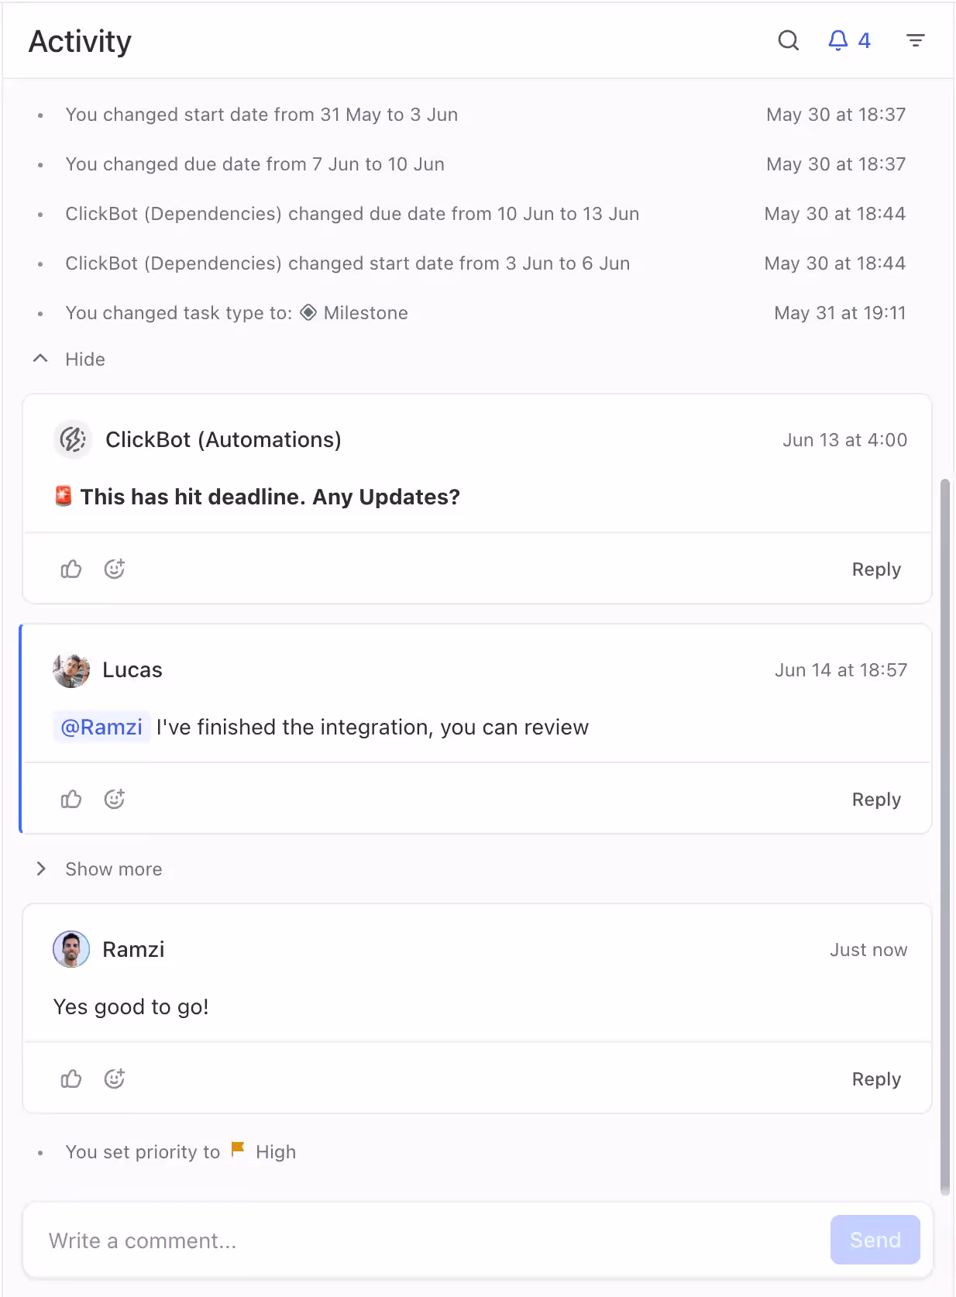Reply to Lucas's comment
The image size is (956, 1297).
coord(876,800)
